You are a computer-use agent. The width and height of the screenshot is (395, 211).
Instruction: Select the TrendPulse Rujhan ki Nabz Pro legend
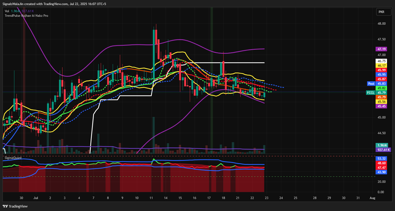pos(26,16)
